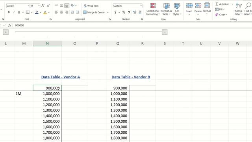Open Orientation text rotation tool
The height and width of the screenshot is (142, 252).
[x=72, y=6]
